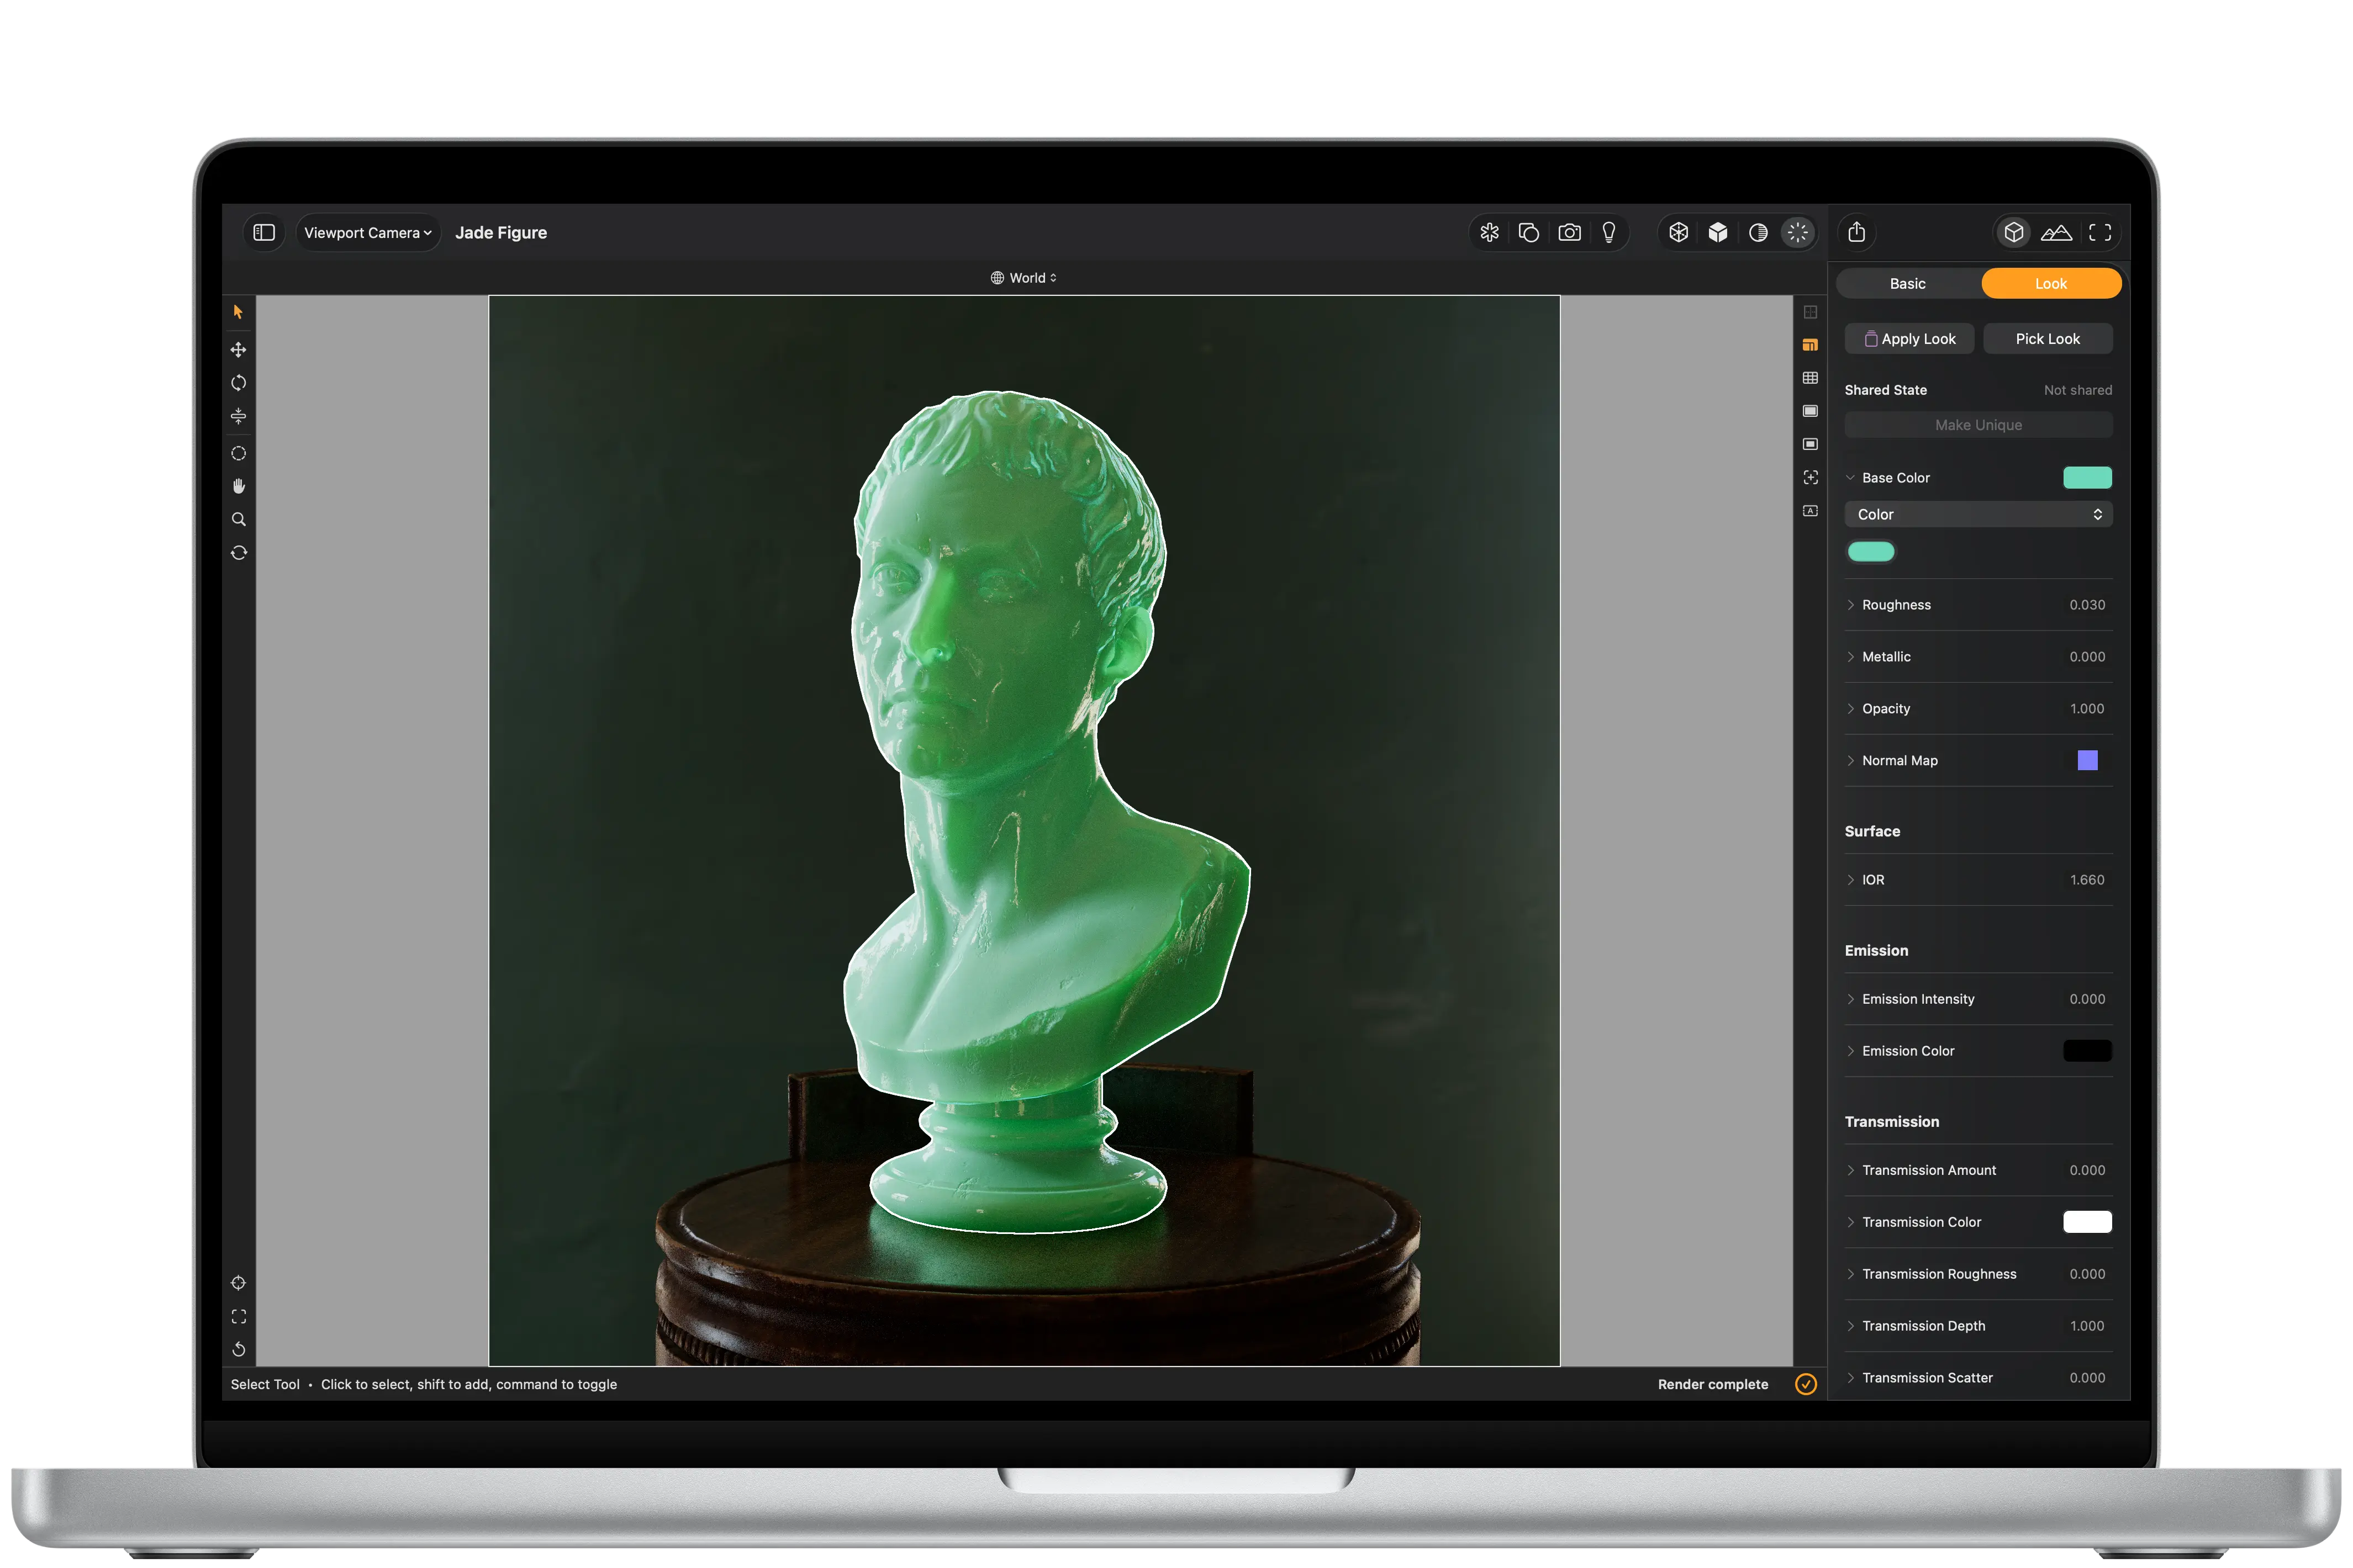Click the focus point plus-in-brackets icon
2353x1568 pixels.
point(1810,477)
